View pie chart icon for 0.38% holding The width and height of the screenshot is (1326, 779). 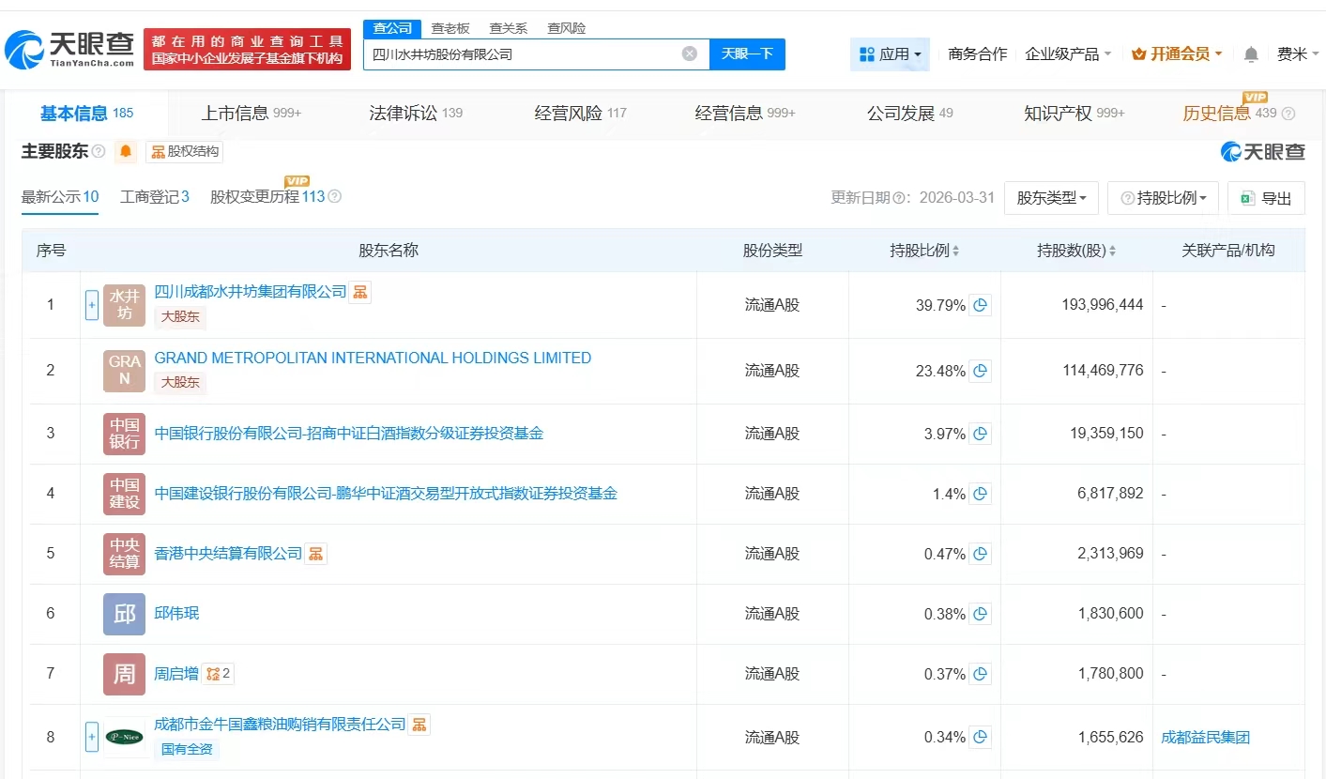(980, 614)
